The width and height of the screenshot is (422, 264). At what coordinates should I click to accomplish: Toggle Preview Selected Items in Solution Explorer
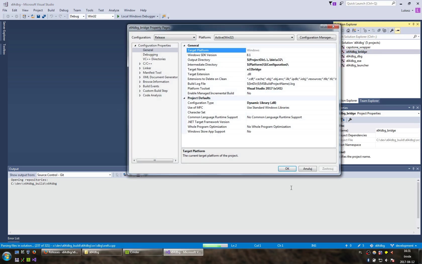397,30
